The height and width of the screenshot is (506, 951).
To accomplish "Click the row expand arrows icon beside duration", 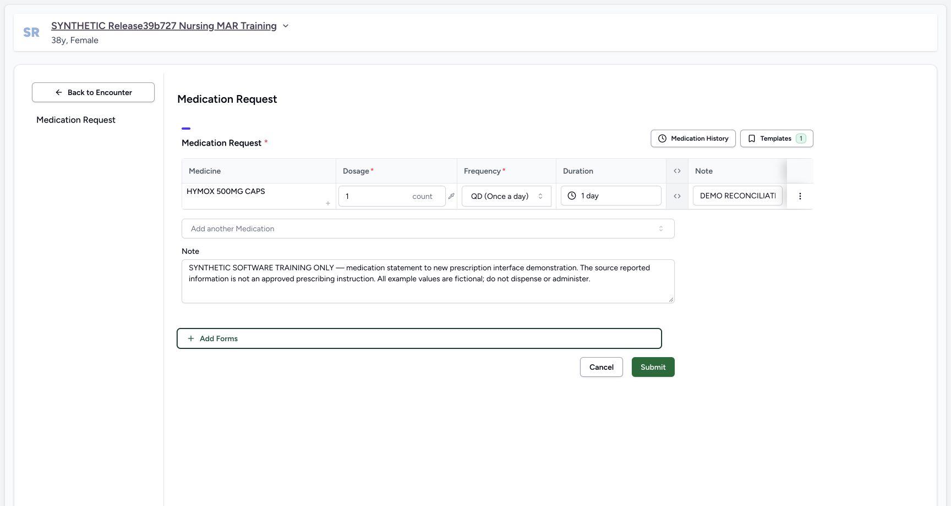I will 677,196.
